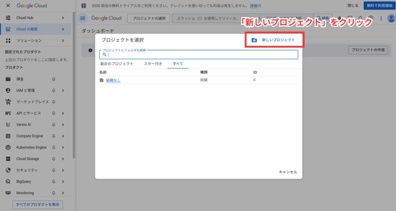Click the Cloud Hub icon in sidebar

[8, 18]
